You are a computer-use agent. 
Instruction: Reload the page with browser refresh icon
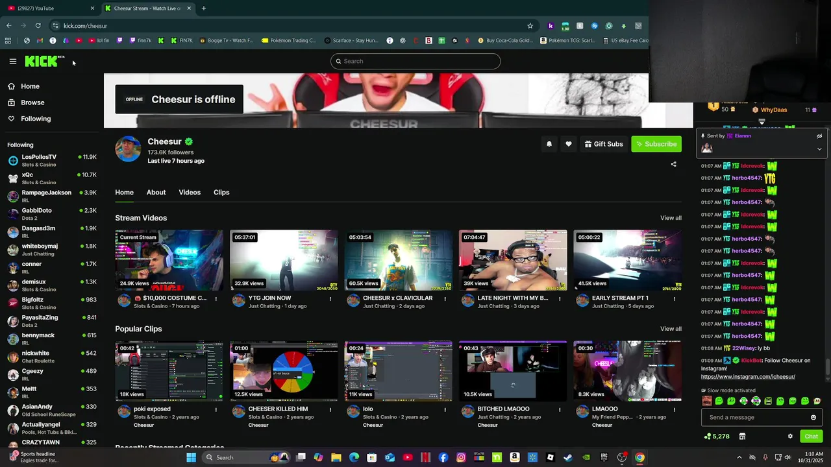tap(38, 26)
